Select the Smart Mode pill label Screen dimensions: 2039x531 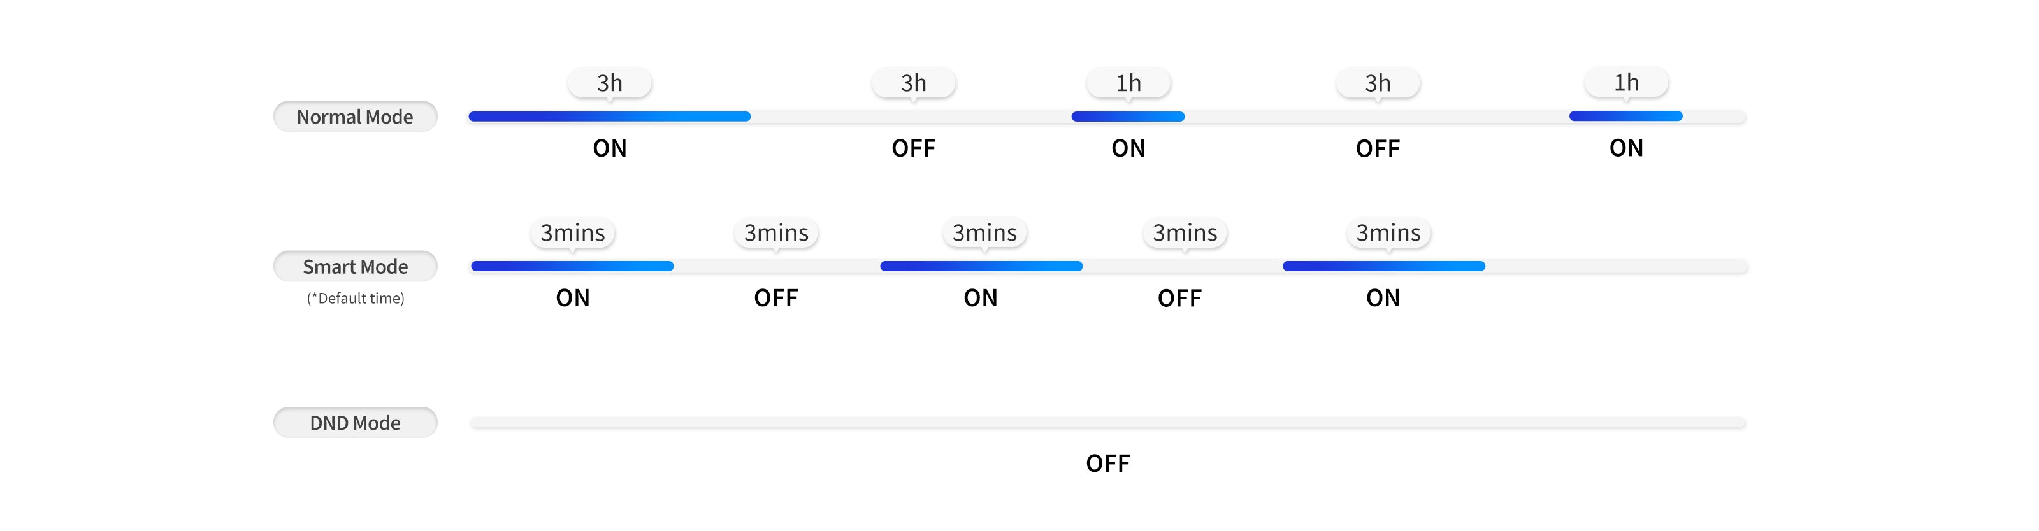click(x=355, y=267)
